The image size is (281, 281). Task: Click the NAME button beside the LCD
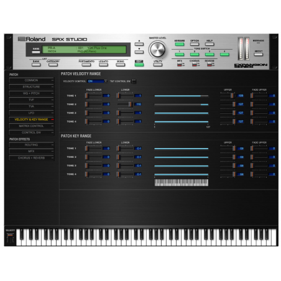(36, 52)
